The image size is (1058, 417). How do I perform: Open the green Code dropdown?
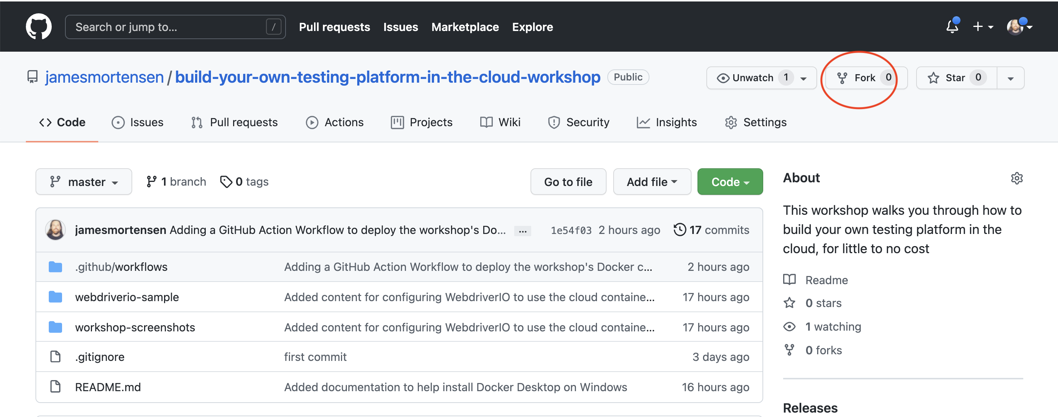[x=730, y=182]
